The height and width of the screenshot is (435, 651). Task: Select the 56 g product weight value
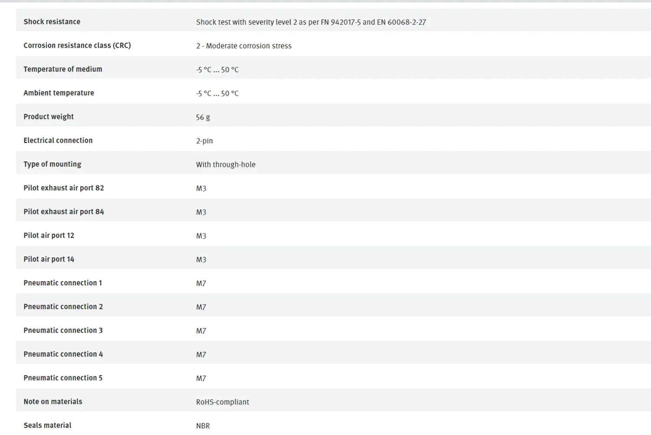(x=203, y=117)
